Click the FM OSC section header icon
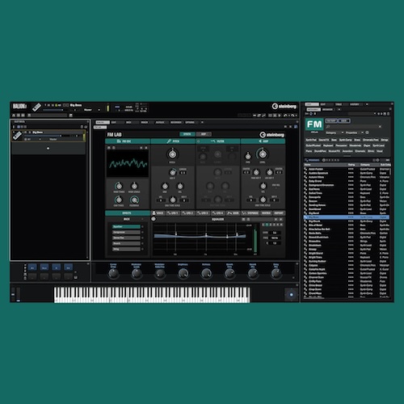Screen dimensions: 404x404 pos(119,141)
